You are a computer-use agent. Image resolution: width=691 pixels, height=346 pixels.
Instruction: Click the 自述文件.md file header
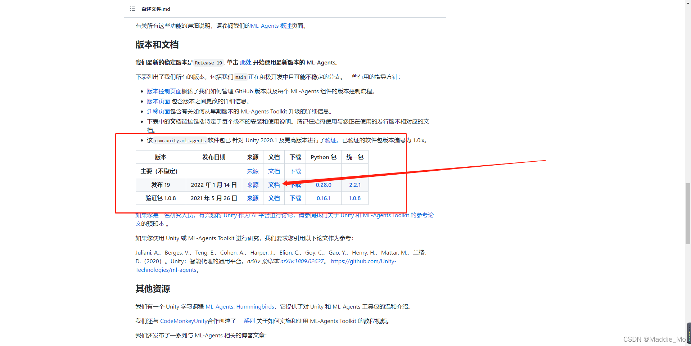(x=155, y=9)
